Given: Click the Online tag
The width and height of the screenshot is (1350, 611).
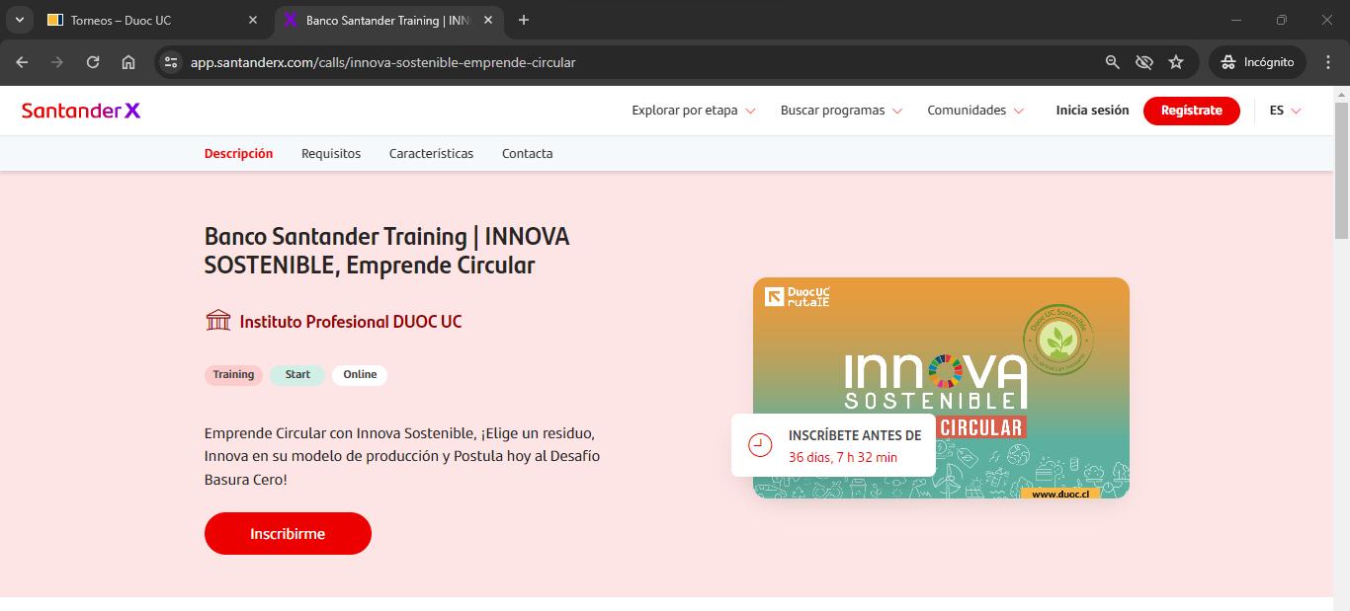Looking at the screenshot, I should click(360, 375).
